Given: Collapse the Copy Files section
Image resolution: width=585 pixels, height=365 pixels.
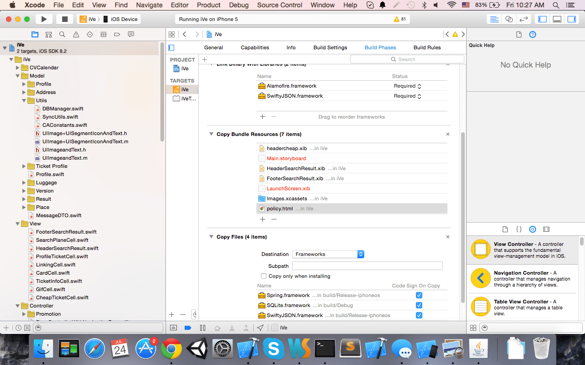Looking at the screenshot, I should pyautogui.click(x=212, y=237).
